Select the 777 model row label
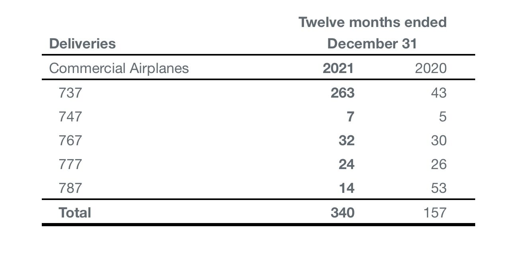The width and height of the screenshot is (511, 254). (x=70, y=164)
